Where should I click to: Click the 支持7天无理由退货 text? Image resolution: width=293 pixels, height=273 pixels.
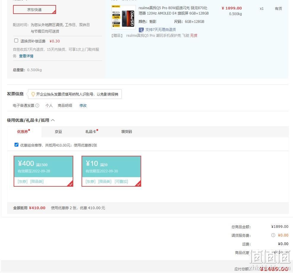pos(160,30)
